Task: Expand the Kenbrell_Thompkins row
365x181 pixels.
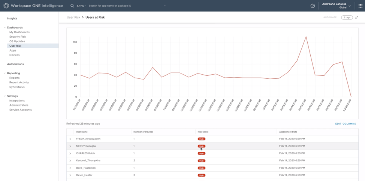Action: pos(70,161)
